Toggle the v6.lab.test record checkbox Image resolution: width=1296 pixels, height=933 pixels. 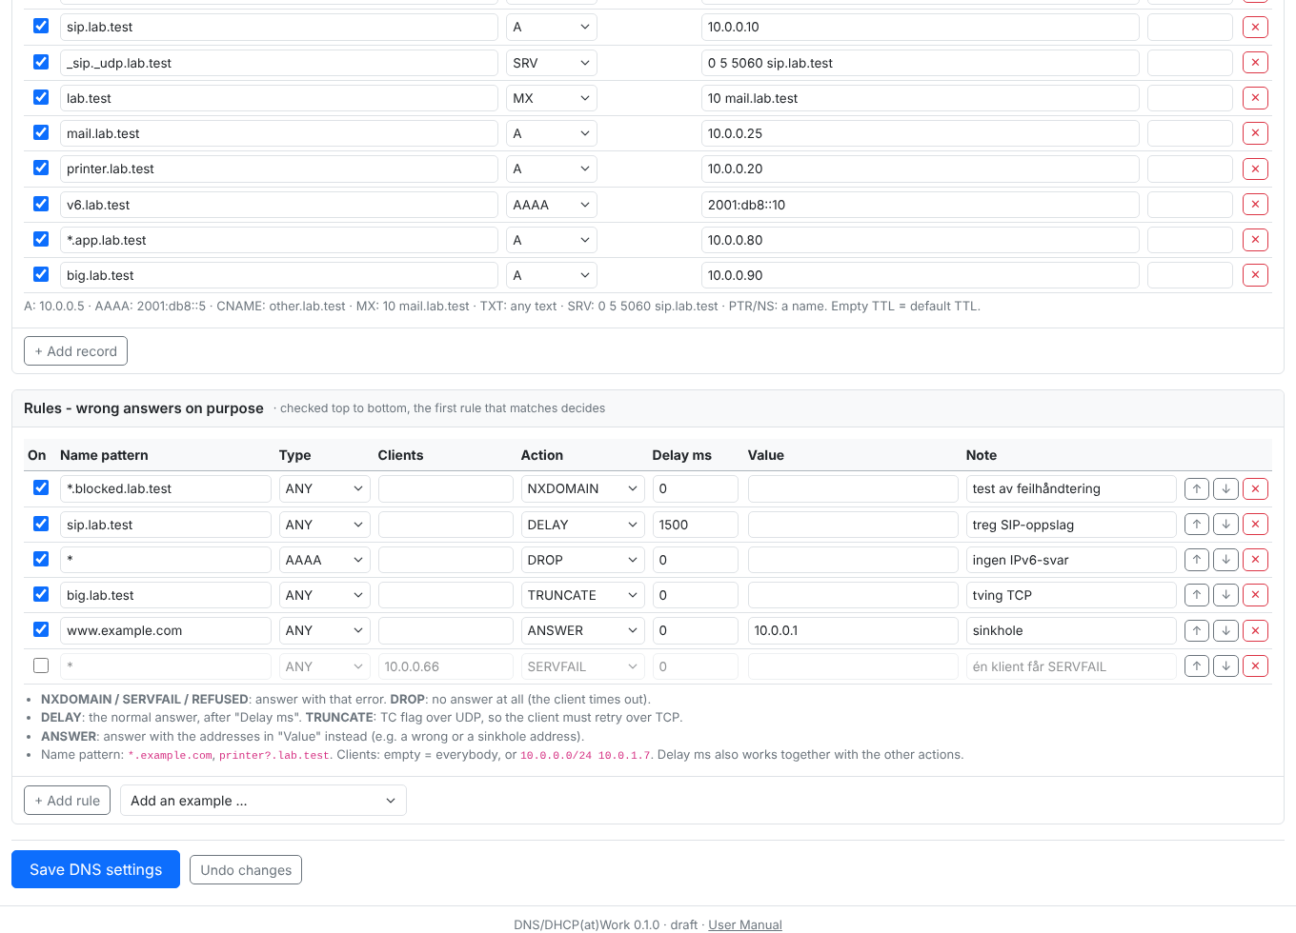pos(41,204)
